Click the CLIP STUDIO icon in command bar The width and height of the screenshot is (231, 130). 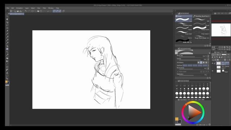pyautogui.click(x=11, y=11)
